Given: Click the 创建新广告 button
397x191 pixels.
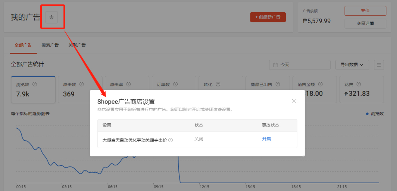Looking at the screenshot, I should (268, 17).
